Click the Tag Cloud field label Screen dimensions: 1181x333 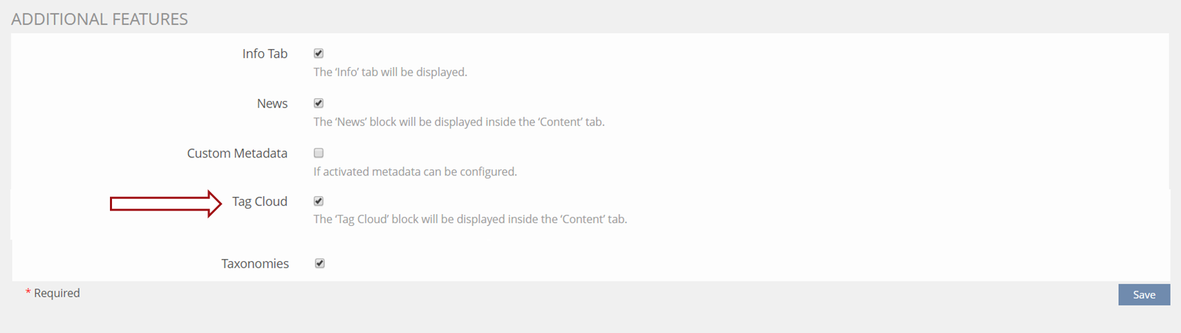click(x=259, y=202)
